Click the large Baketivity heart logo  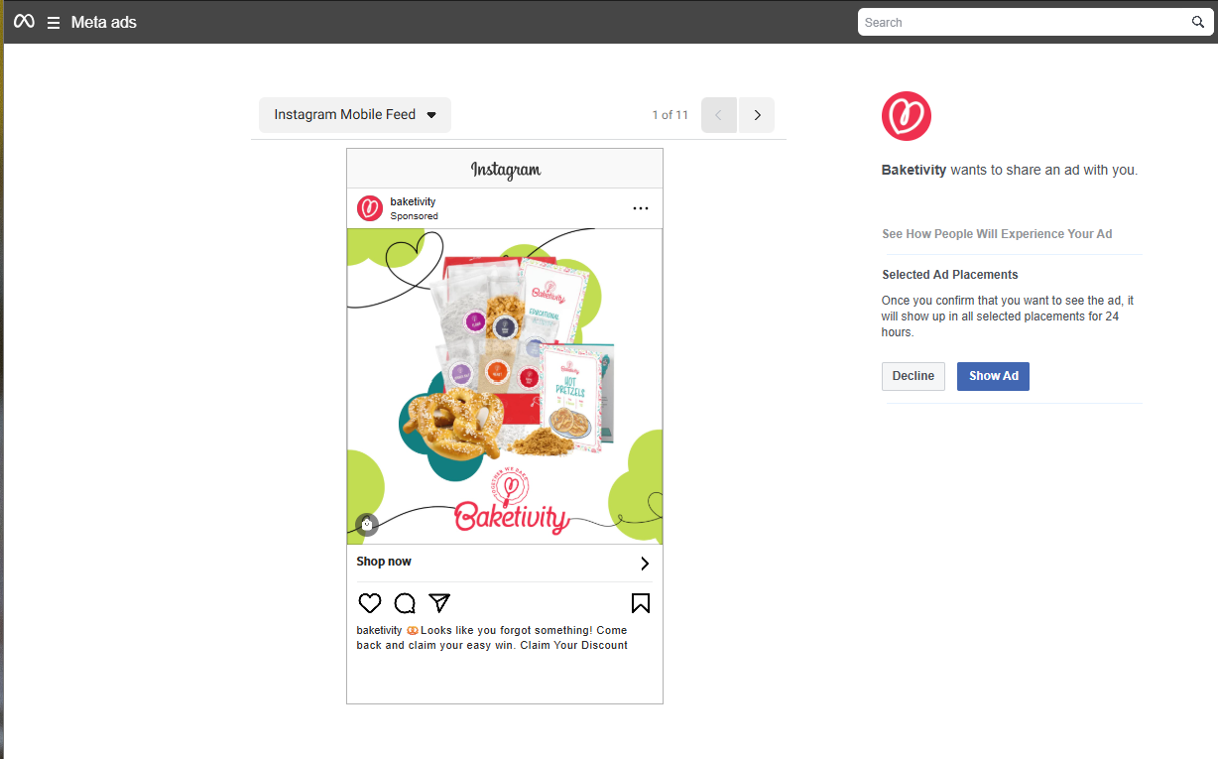pyautogui.click(x=907, y=116)
